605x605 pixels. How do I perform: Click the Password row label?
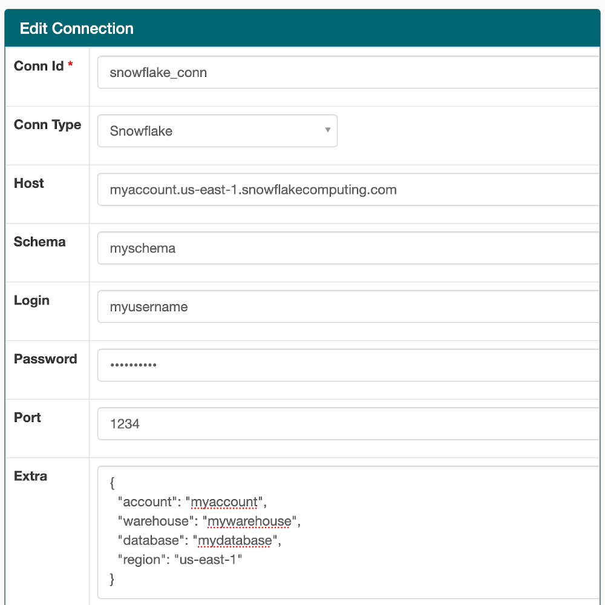[45, 359]
